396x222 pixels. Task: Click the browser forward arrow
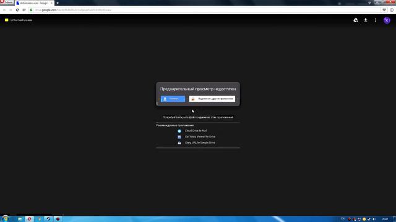pos(11,10)
